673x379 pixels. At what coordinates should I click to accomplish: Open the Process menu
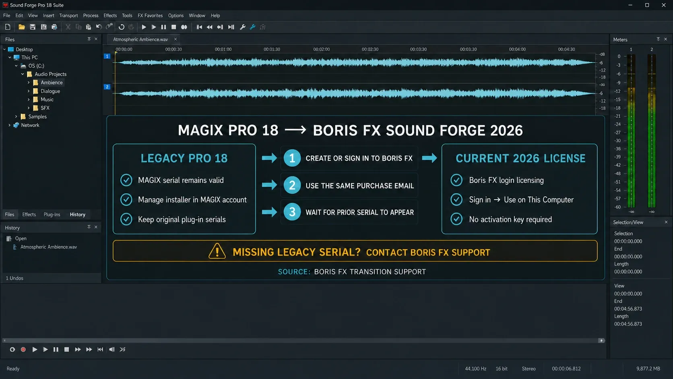coord(91,15)
